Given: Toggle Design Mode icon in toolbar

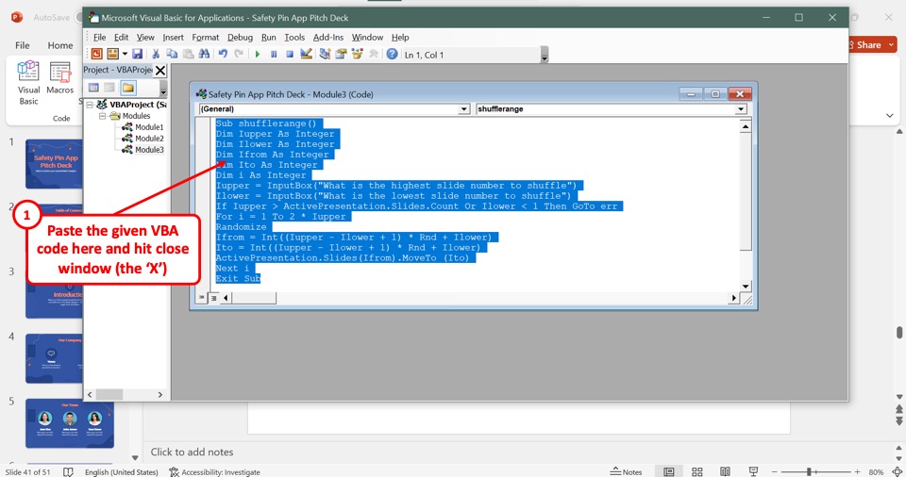Looking at the screenshot, I should [306, 55].
